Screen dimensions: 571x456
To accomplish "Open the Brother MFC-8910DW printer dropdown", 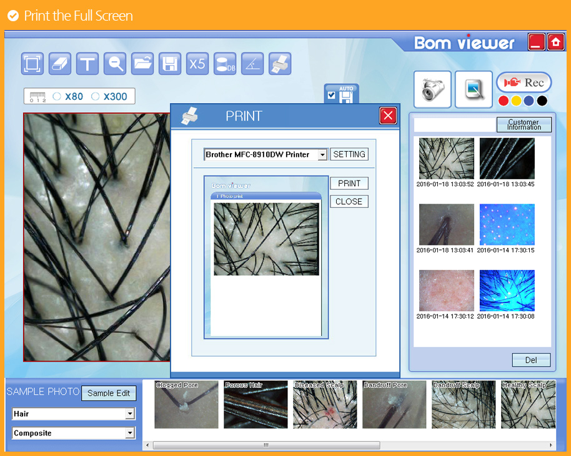I will point(322,154).
